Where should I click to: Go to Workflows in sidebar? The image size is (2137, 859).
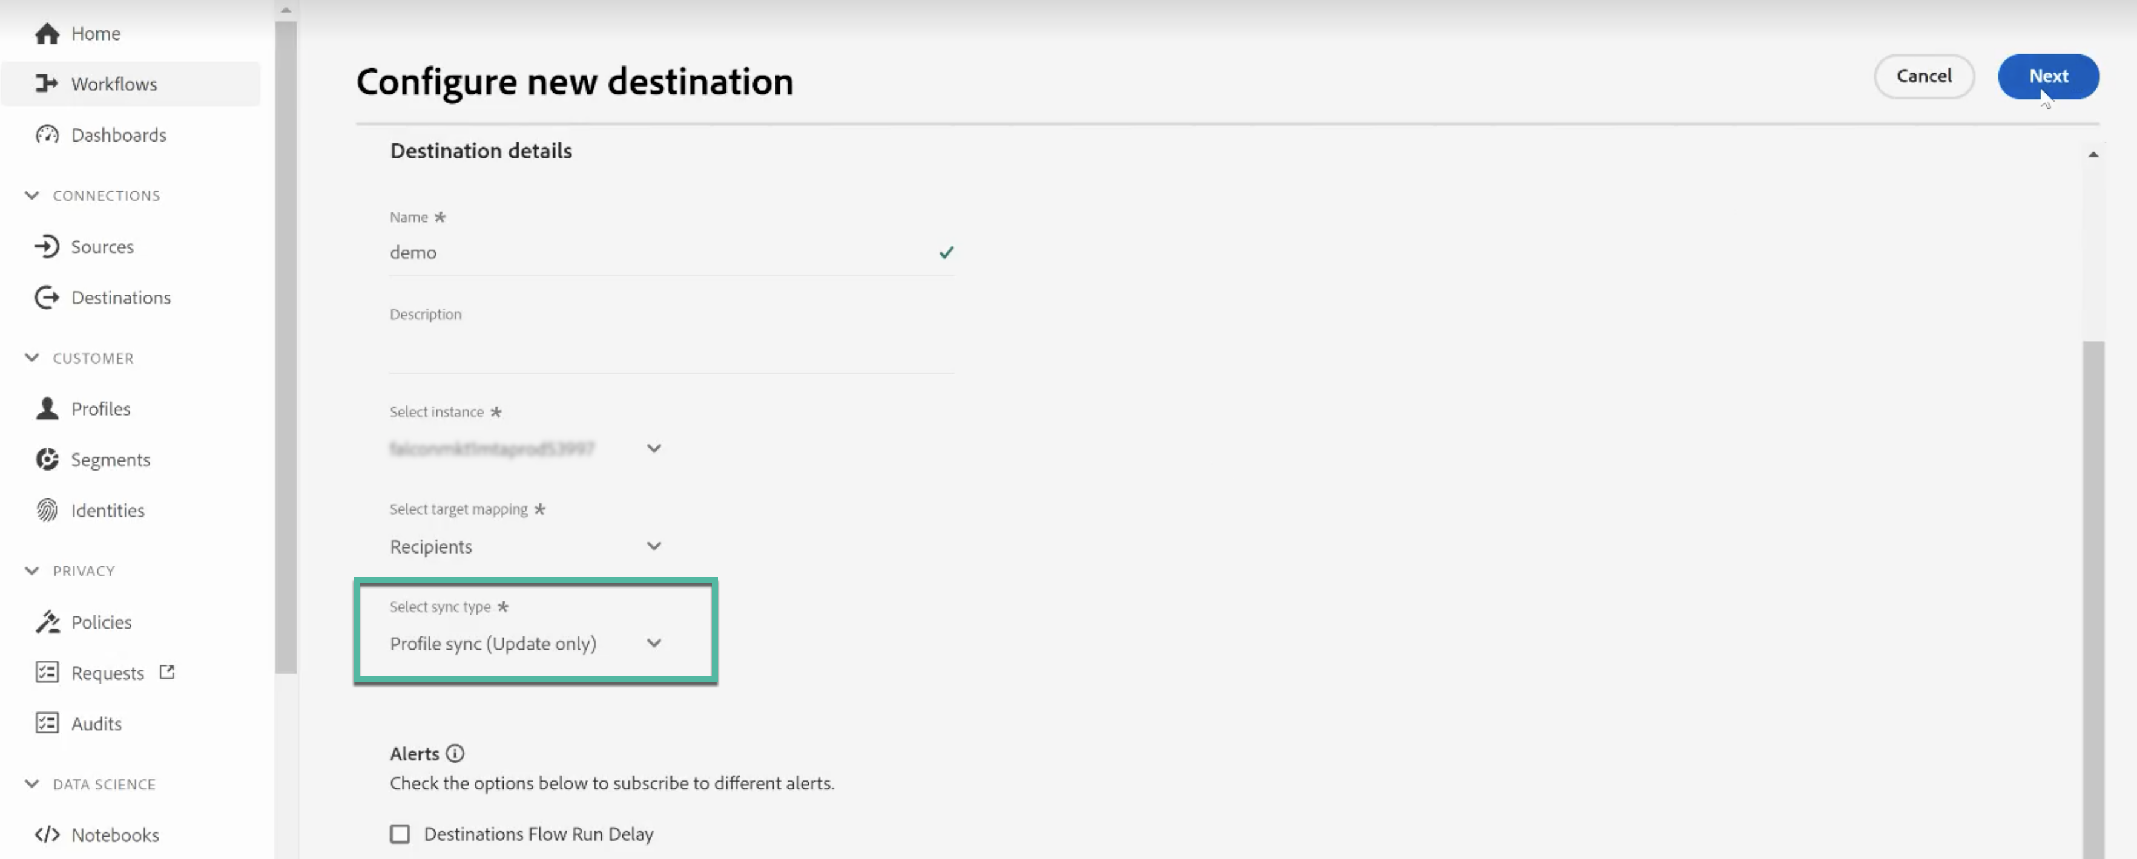click(114, 85)
